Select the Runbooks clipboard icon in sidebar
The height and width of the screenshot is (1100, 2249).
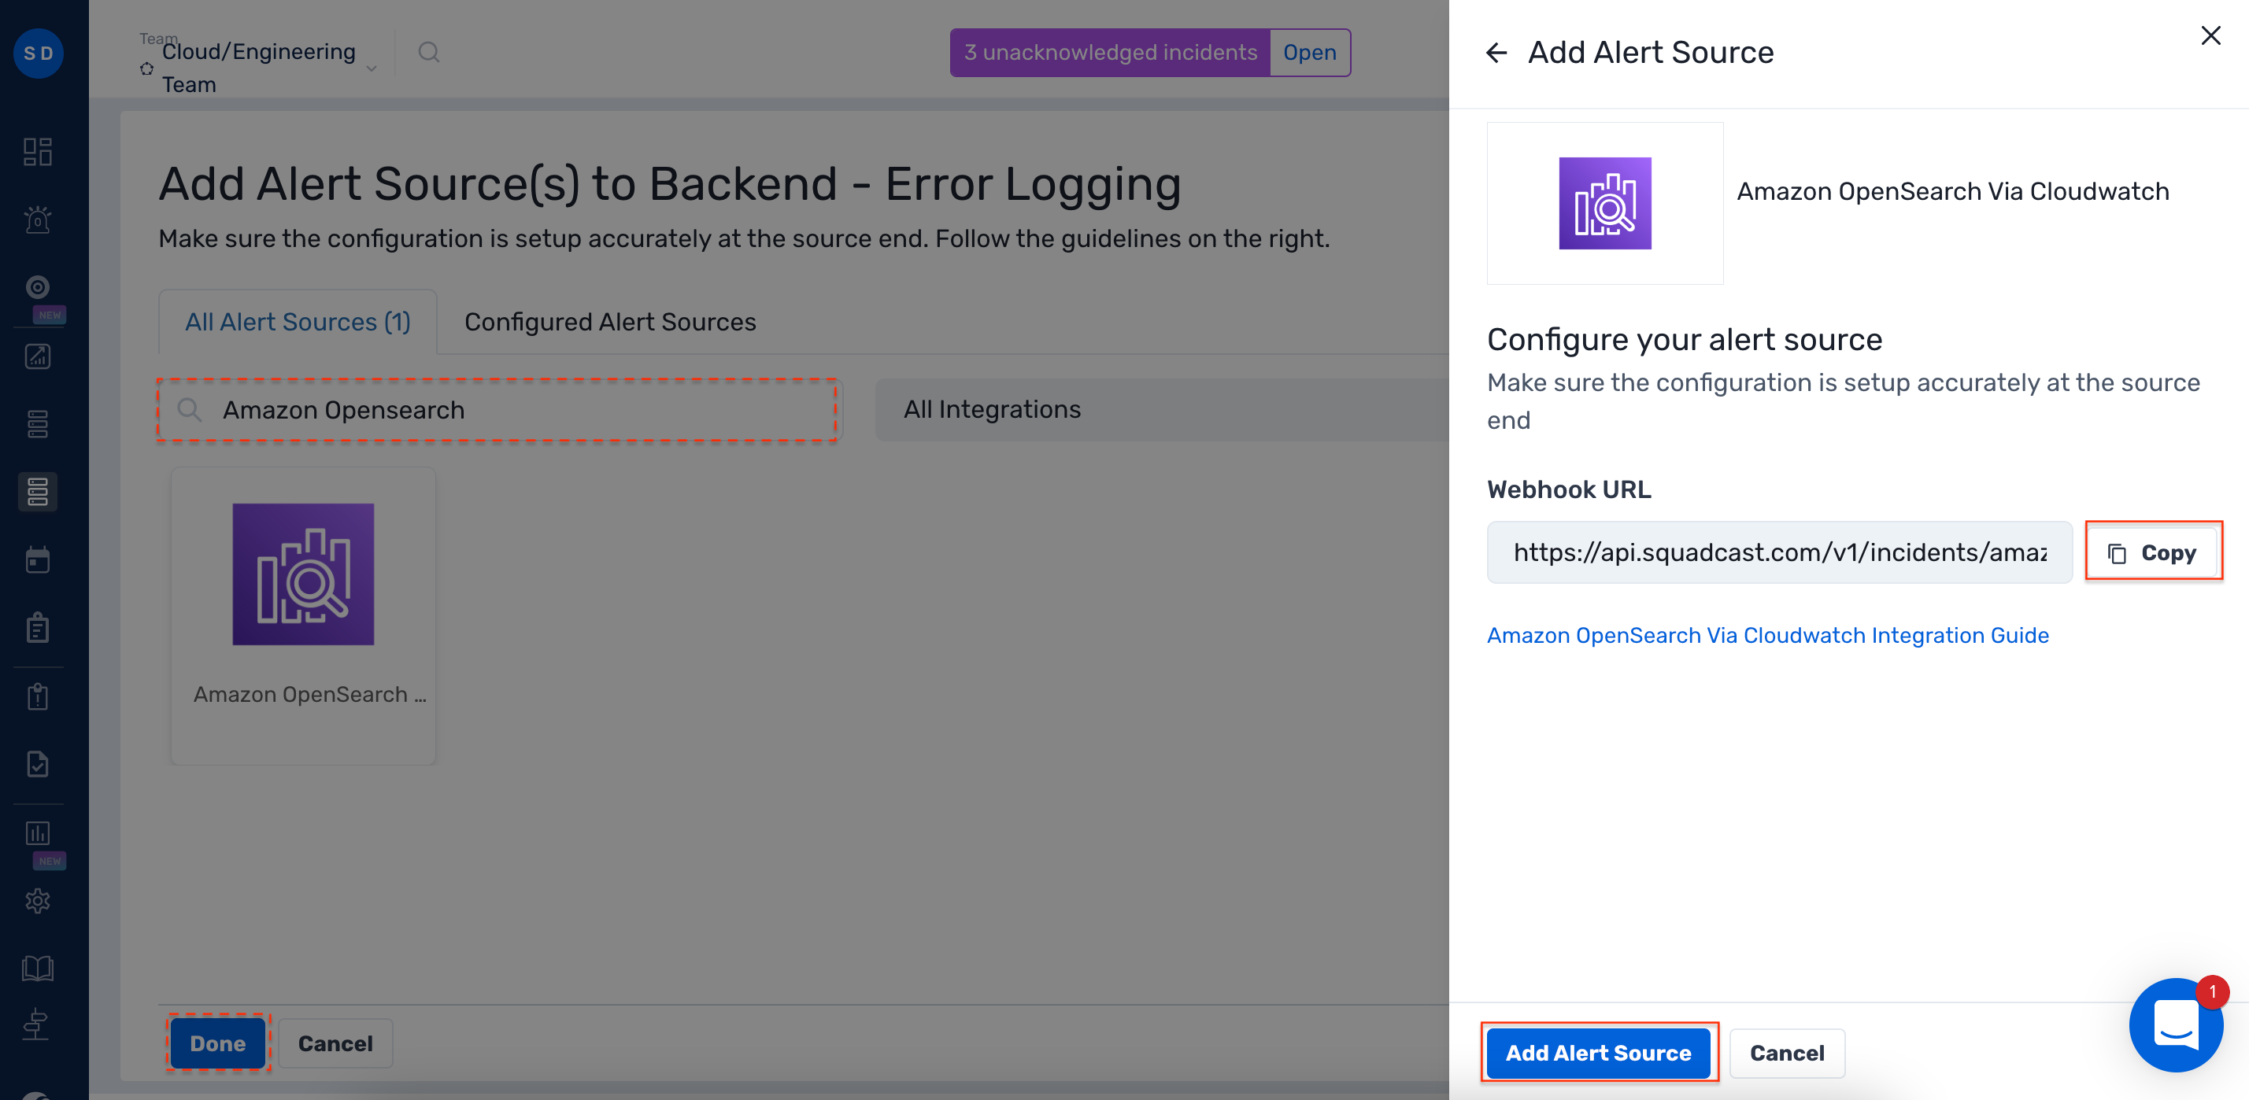tap(38, 627)
